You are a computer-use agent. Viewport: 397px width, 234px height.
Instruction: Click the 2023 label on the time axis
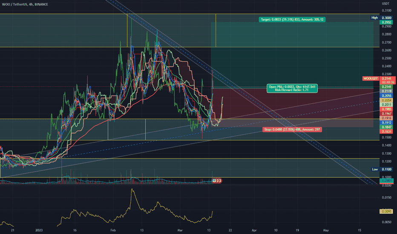coord(39,230)
